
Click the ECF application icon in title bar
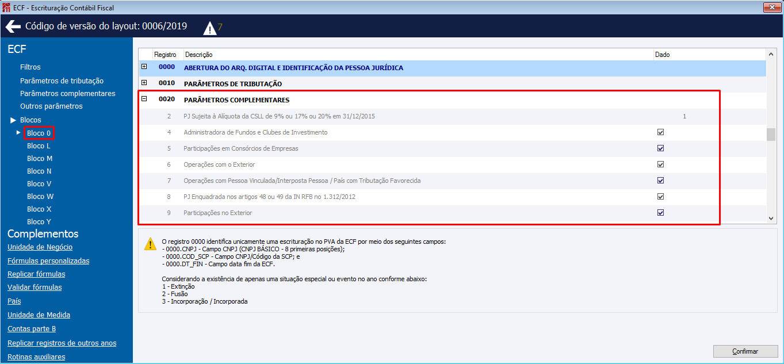[6, 8]
